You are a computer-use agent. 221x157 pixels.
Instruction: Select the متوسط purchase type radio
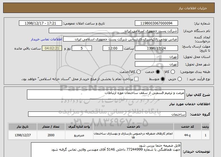click(x=163, y=79)
